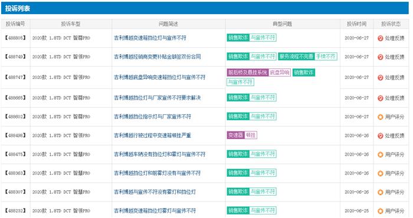
Task: Click the date 2020-06-25 in row 488232
Action: 356,211
